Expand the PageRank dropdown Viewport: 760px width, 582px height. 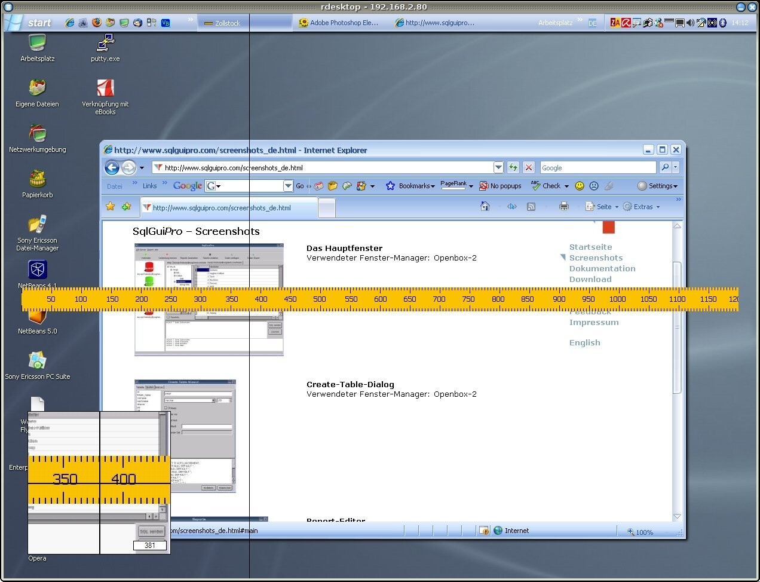(x=470, y=186)
